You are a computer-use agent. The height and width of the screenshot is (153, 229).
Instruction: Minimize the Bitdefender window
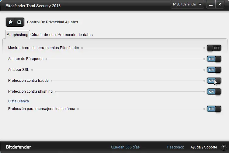[x=211, y=5]
